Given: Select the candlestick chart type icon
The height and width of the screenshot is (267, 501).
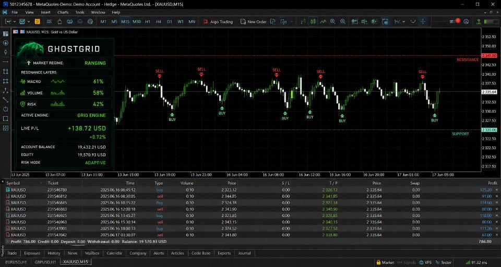Looking at the screenshot, I should click(313, 22).
